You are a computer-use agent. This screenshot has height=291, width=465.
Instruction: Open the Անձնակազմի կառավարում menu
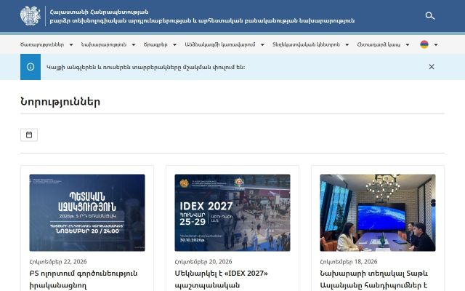tap(219, 44)
